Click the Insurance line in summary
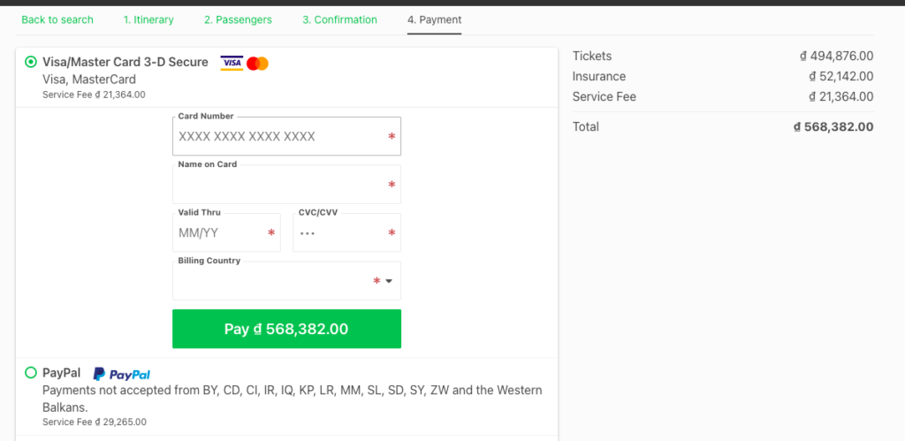The image size is (905, 441). 598,76
